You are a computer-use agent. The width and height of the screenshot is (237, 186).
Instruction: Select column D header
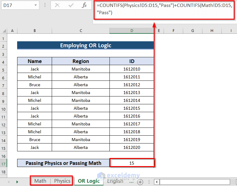[x=132, y=30]
